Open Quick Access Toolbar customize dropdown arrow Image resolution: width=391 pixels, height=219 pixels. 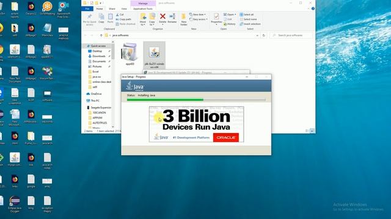101,3
